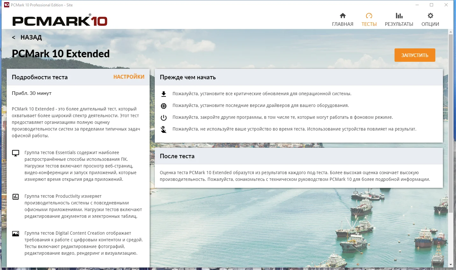456x270 pixels.
Task: Click the scrollbar up arrow
Action: click(451, 32)
